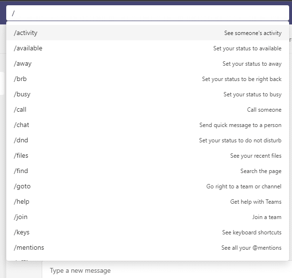Open the /help command
The height and width of the screenshot is (278, 292).
pyautogui.click(x=148, y=201)
